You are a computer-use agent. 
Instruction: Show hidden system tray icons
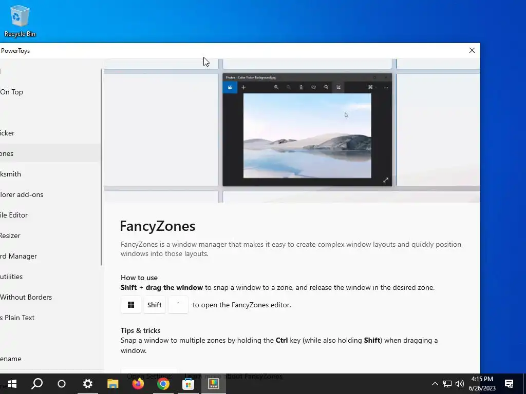coord(435,384)
